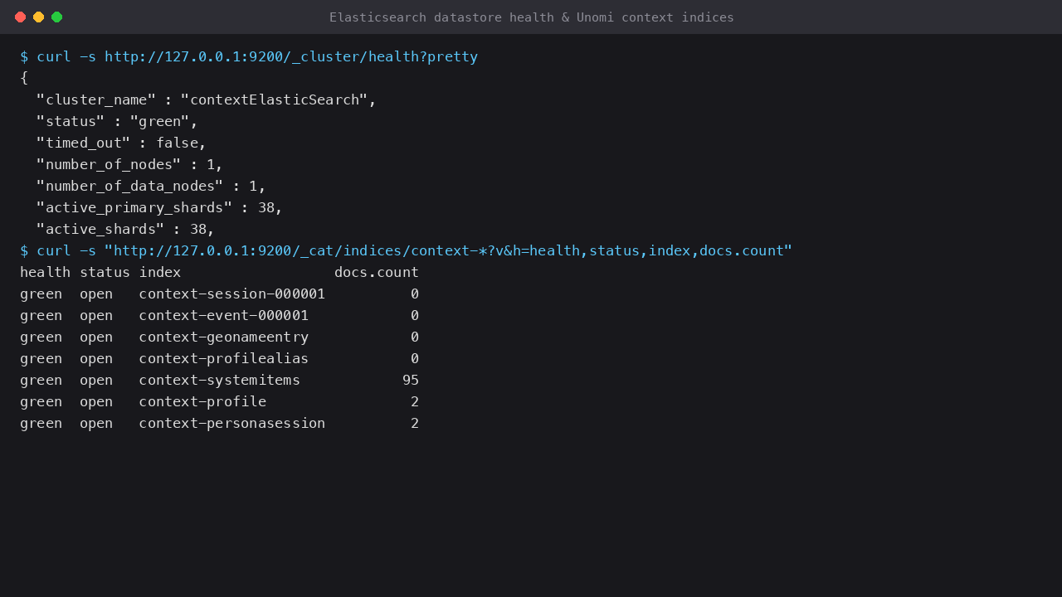Image resolution: width=1062 pixels, height=597 pixels.
Task: Click the _cat/indices curl command line
Action: coord(407,250)
